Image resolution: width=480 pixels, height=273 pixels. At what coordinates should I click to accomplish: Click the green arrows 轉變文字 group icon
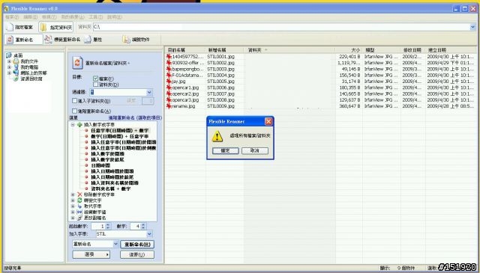[x=79, y=200]
